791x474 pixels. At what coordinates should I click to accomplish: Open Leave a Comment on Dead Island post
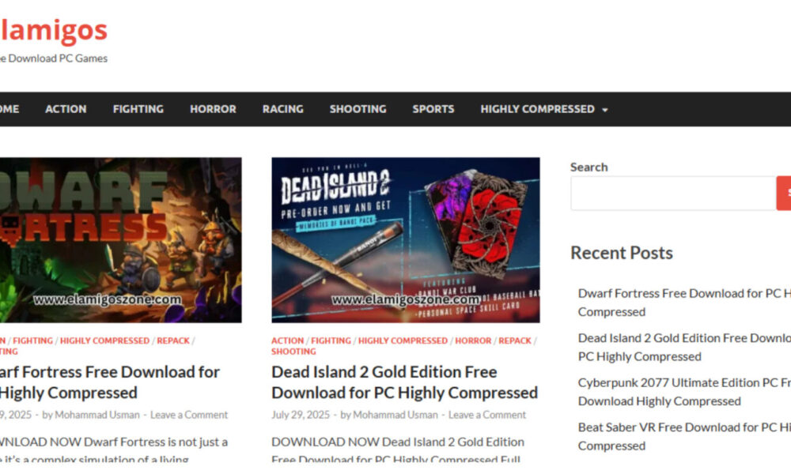pos(486,415)
